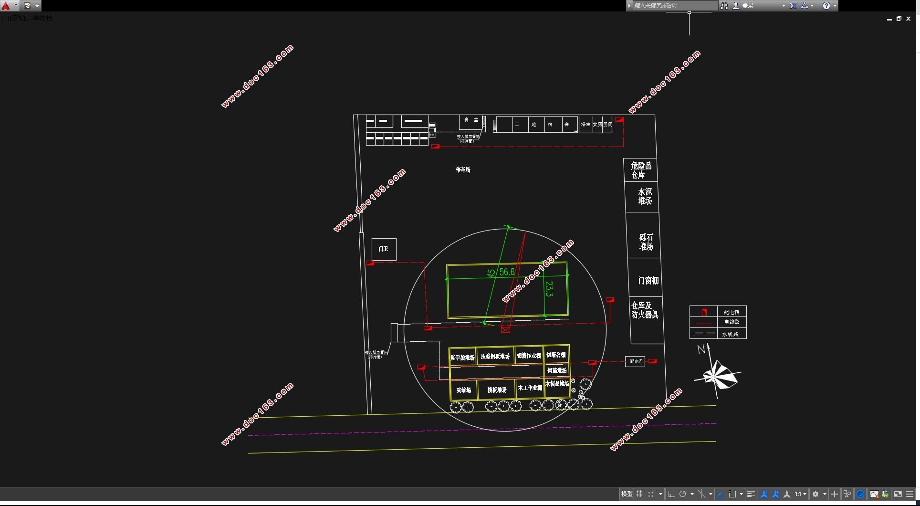Expand the help dropdown arrow
Viewport: 920px width, 506px height.
point(835,6)
